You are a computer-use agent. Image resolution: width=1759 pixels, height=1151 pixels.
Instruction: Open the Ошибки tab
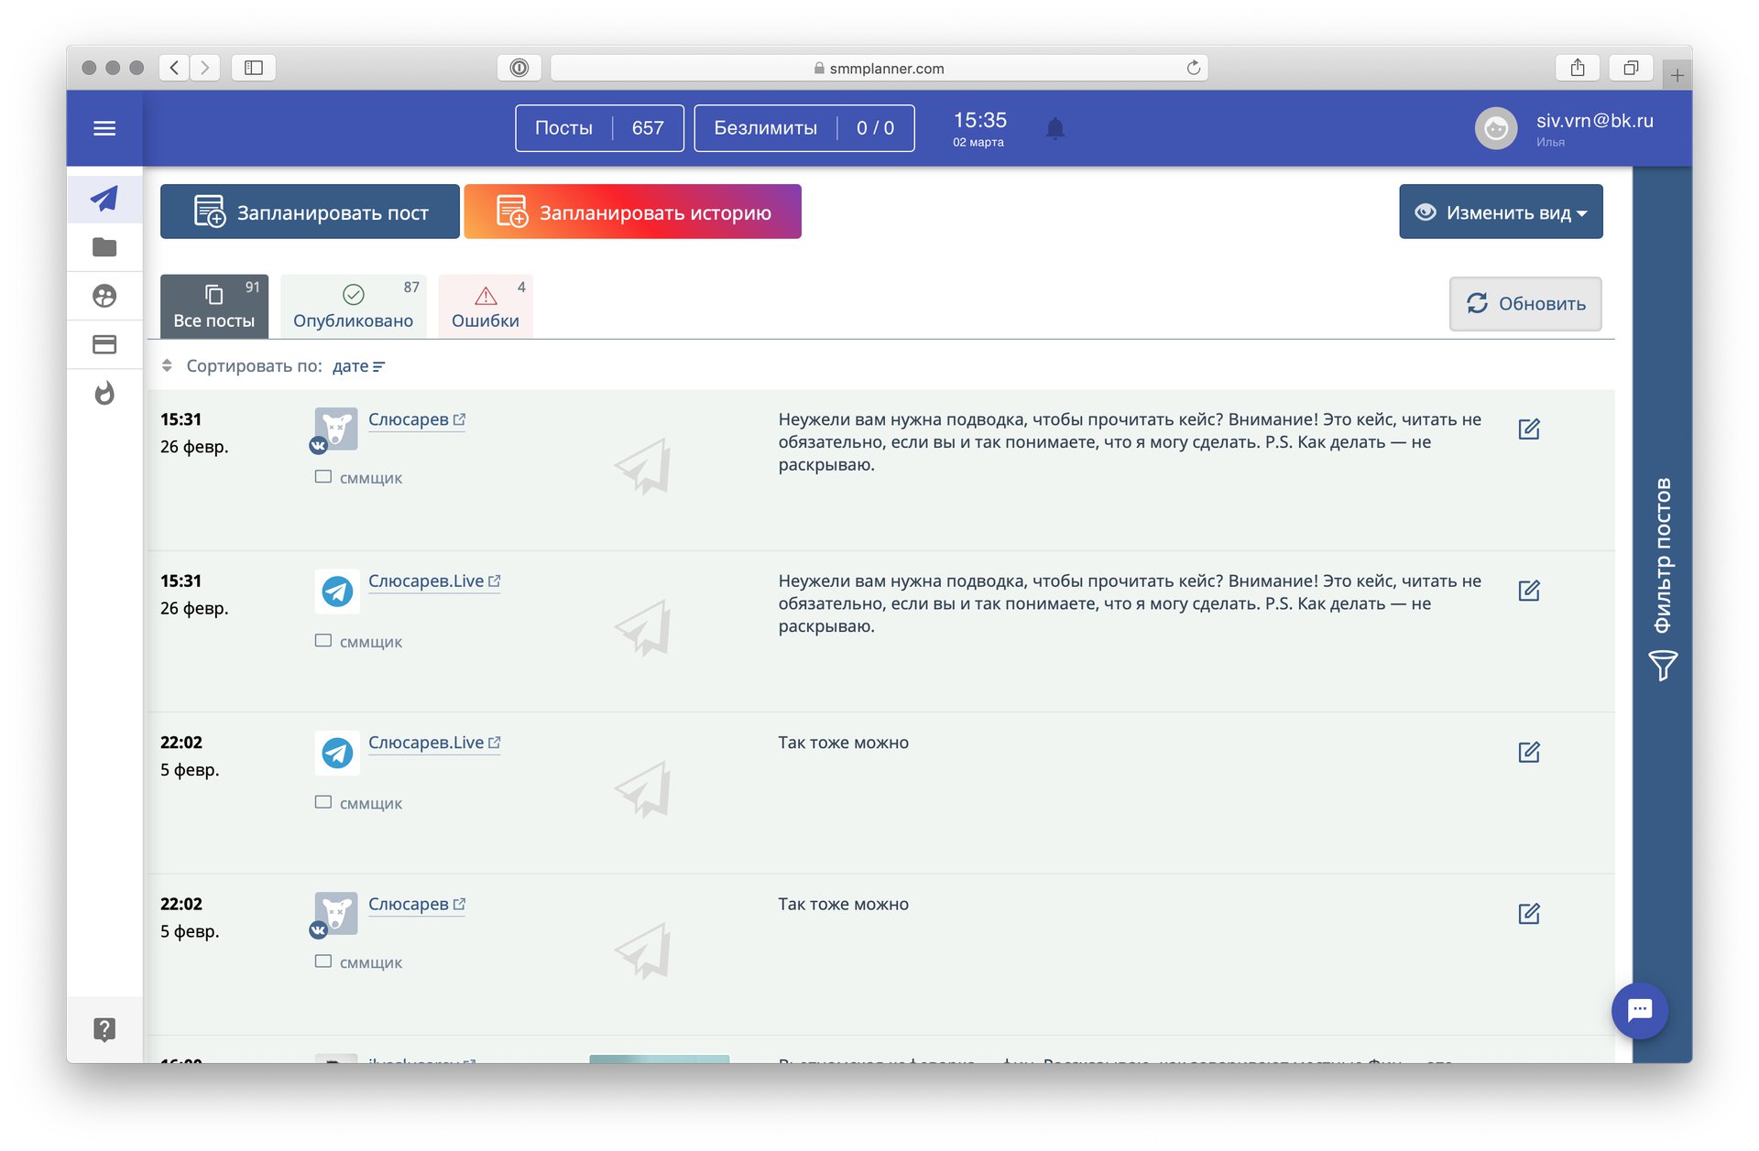486,307
